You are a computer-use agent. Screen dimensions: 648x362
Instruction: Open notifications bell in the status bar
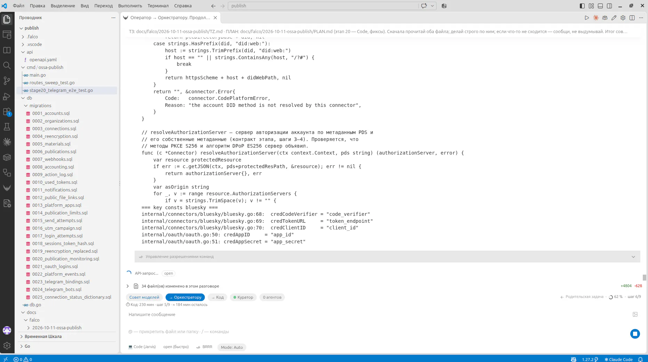(x=640, y=359)
